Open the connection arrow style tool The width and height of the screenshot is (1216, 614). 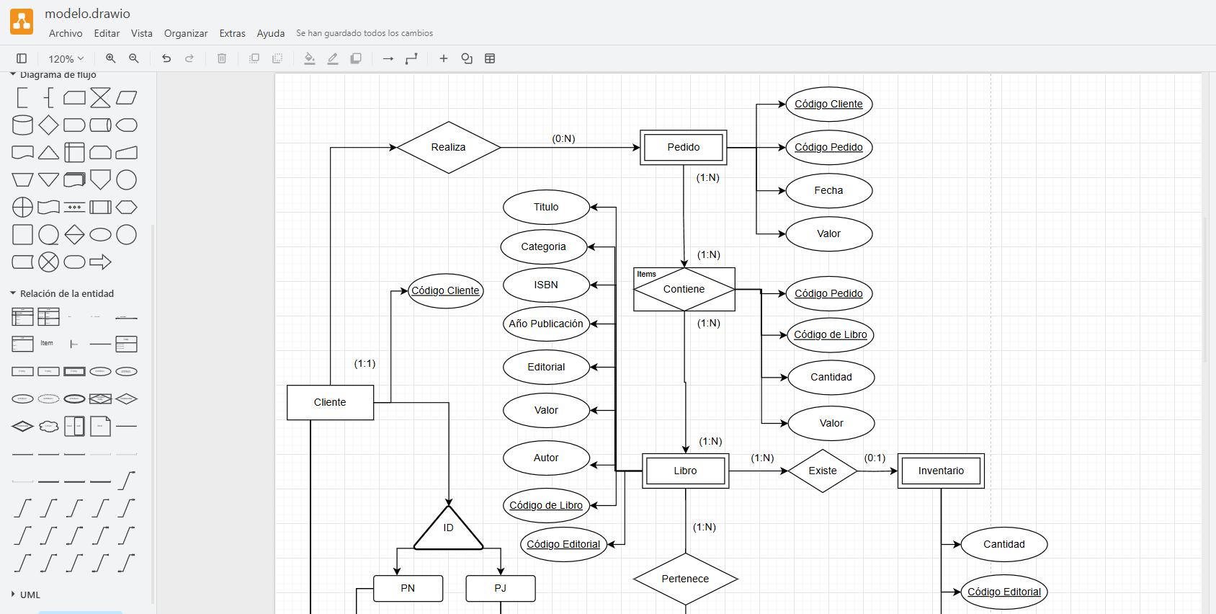tap(388, 58)
